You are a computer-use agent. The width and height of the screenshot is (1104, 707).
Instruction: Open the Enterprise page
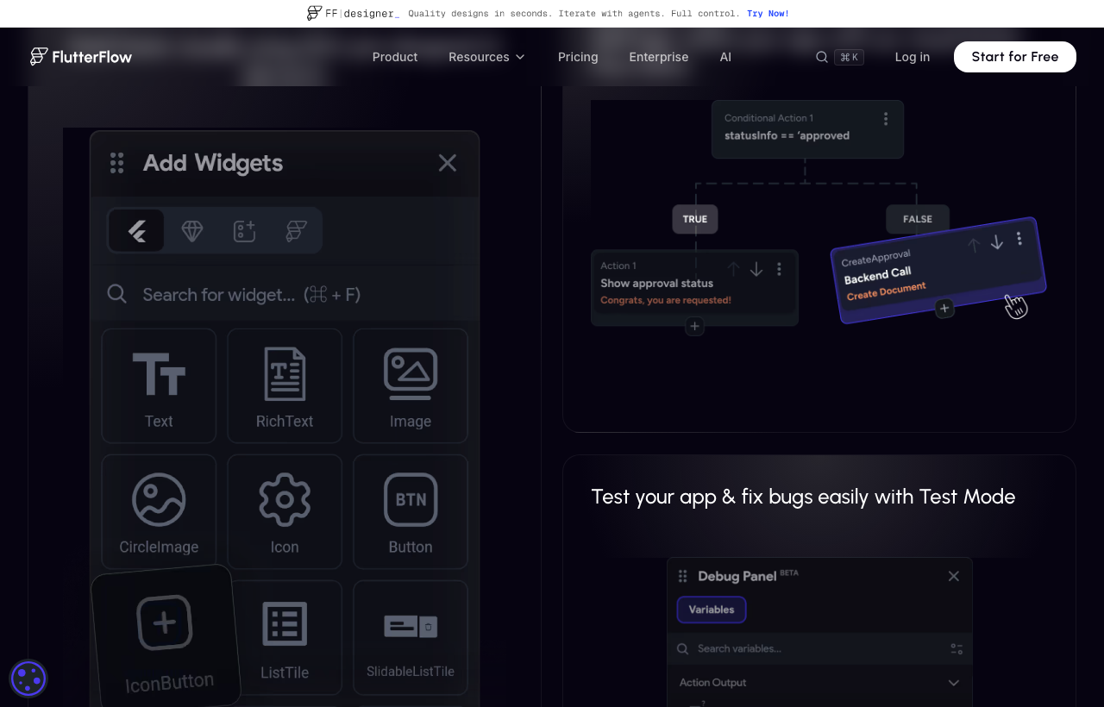click(x=659, y=57)
